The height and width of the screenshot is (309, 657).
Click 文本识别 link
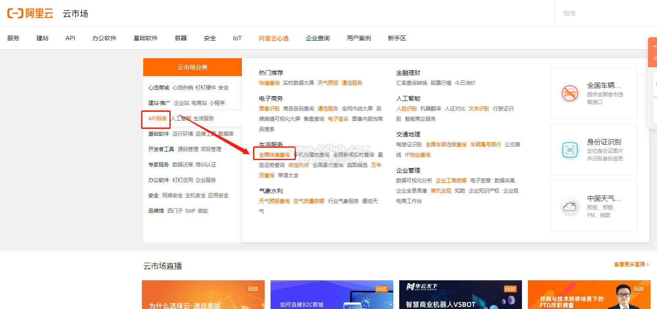point(479,109)
